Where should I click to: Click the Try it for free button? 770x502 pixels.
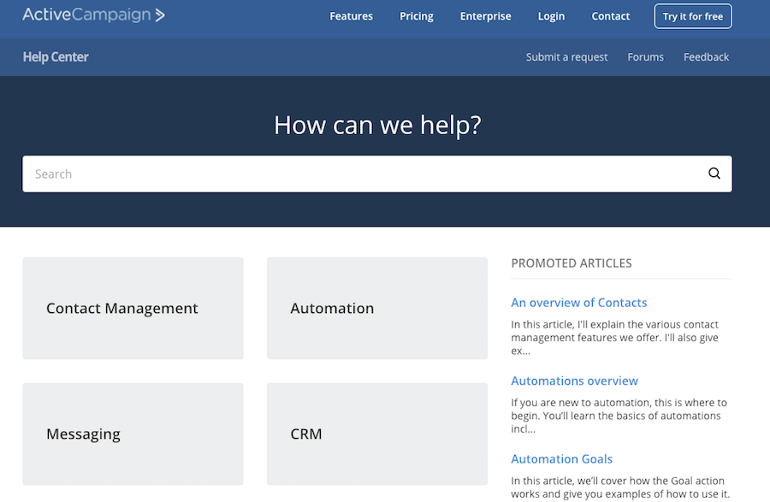pos(693,16)
